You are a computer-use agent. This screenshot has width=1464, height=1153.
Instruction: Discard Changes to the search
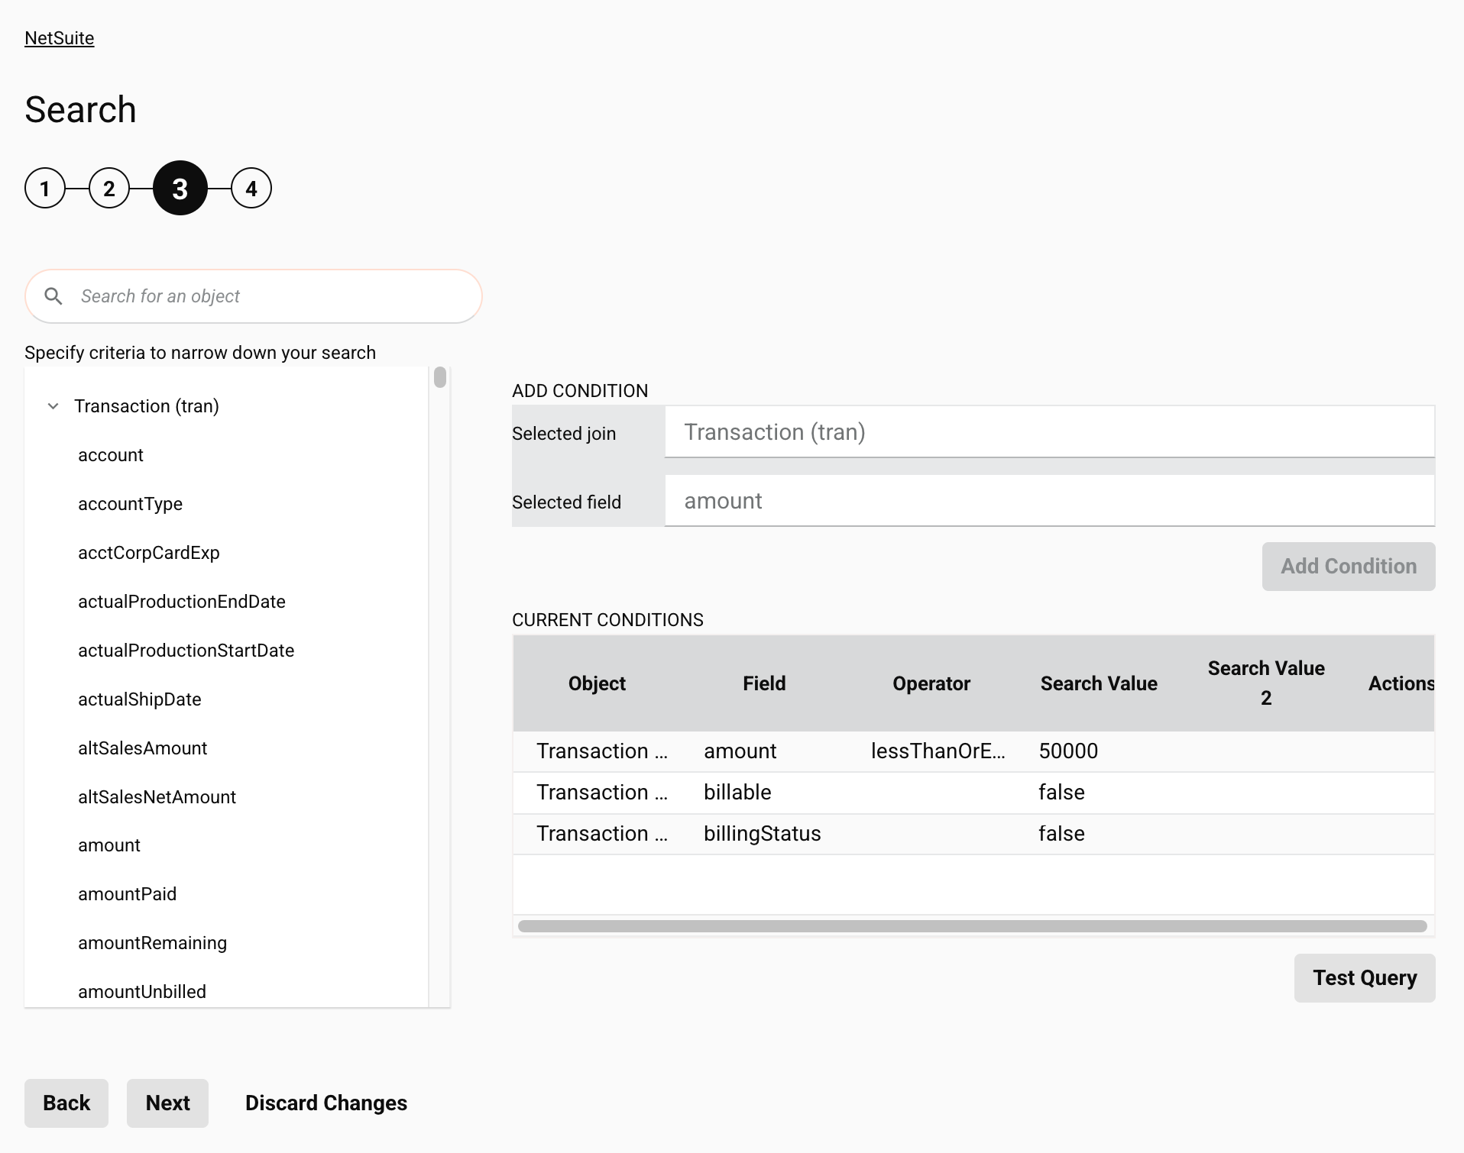point(326,1103)
